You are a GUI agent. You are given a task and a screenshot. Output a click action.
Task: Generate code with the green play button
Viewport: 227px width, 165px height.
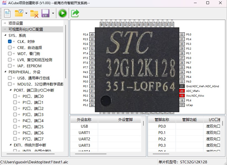point(63,13)
